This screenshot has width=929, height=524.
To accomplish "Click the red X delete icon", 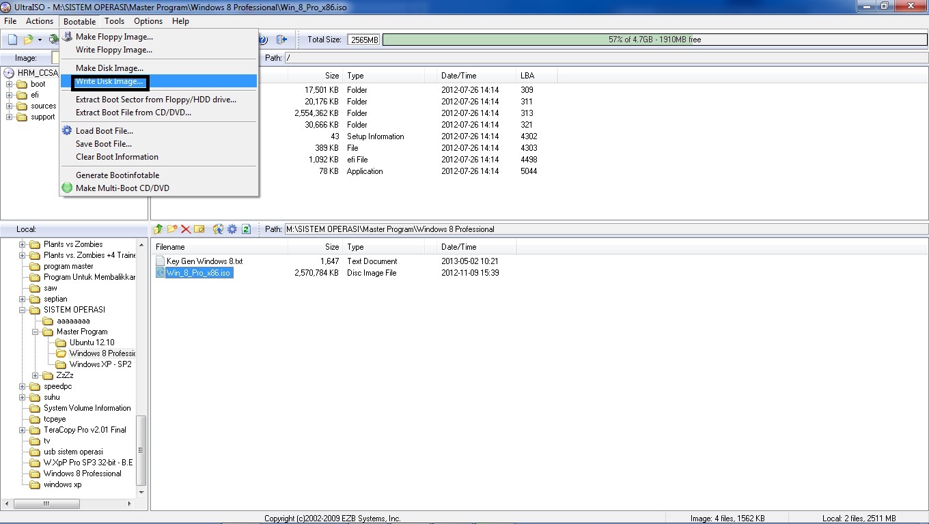I will click(x=186, y=229).
